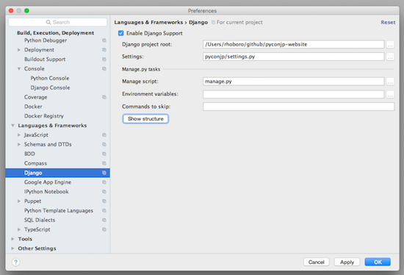404x275 pixels.
Task: Browse for the Manage script file
Action: 390,82
